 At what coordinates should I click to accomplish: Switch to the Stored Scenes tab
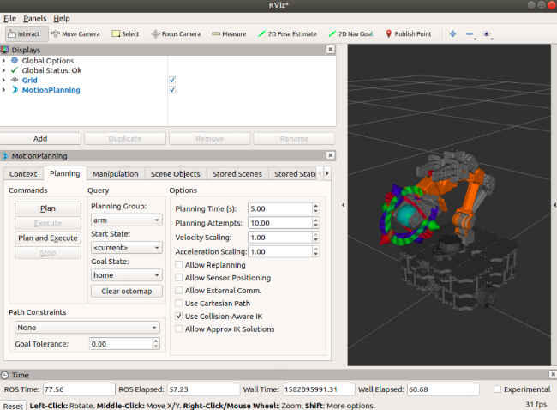tap(237, 174)
